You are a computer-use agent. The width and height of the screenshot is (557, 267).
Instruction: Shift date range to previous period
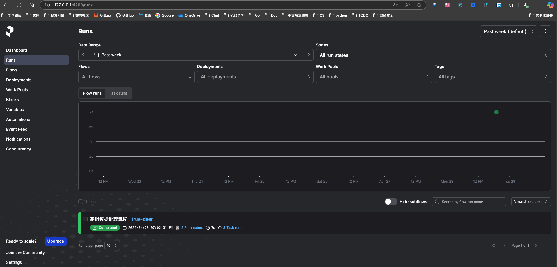(84, 55)
